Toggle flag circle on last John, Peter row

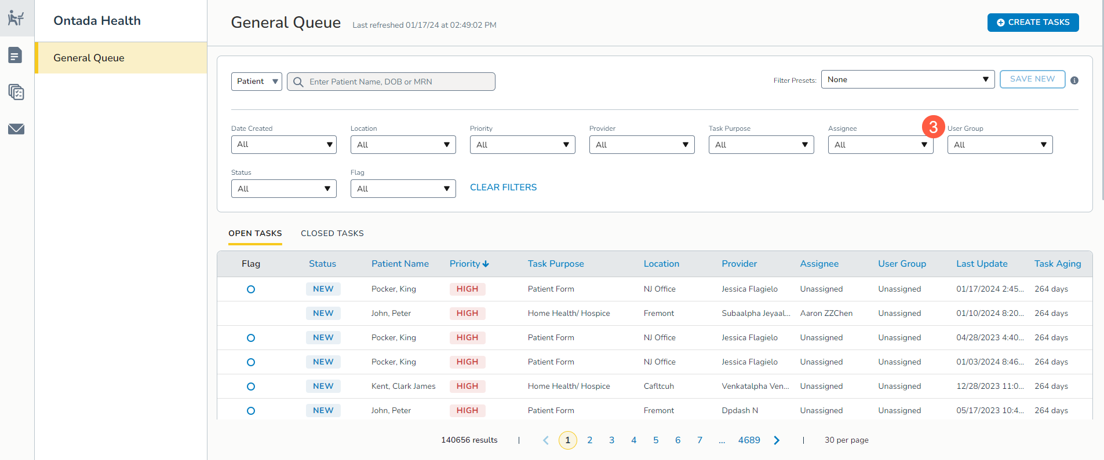click(251, 411)
